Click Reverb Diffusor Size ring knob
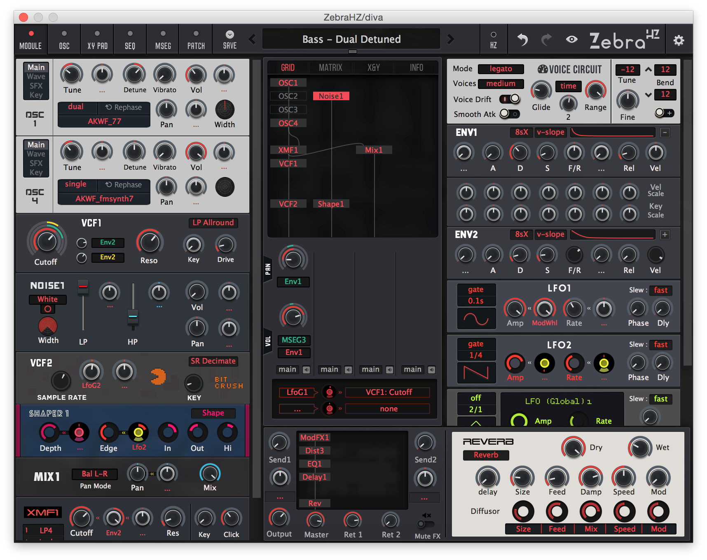707x560 pixels. pos(523,511)
